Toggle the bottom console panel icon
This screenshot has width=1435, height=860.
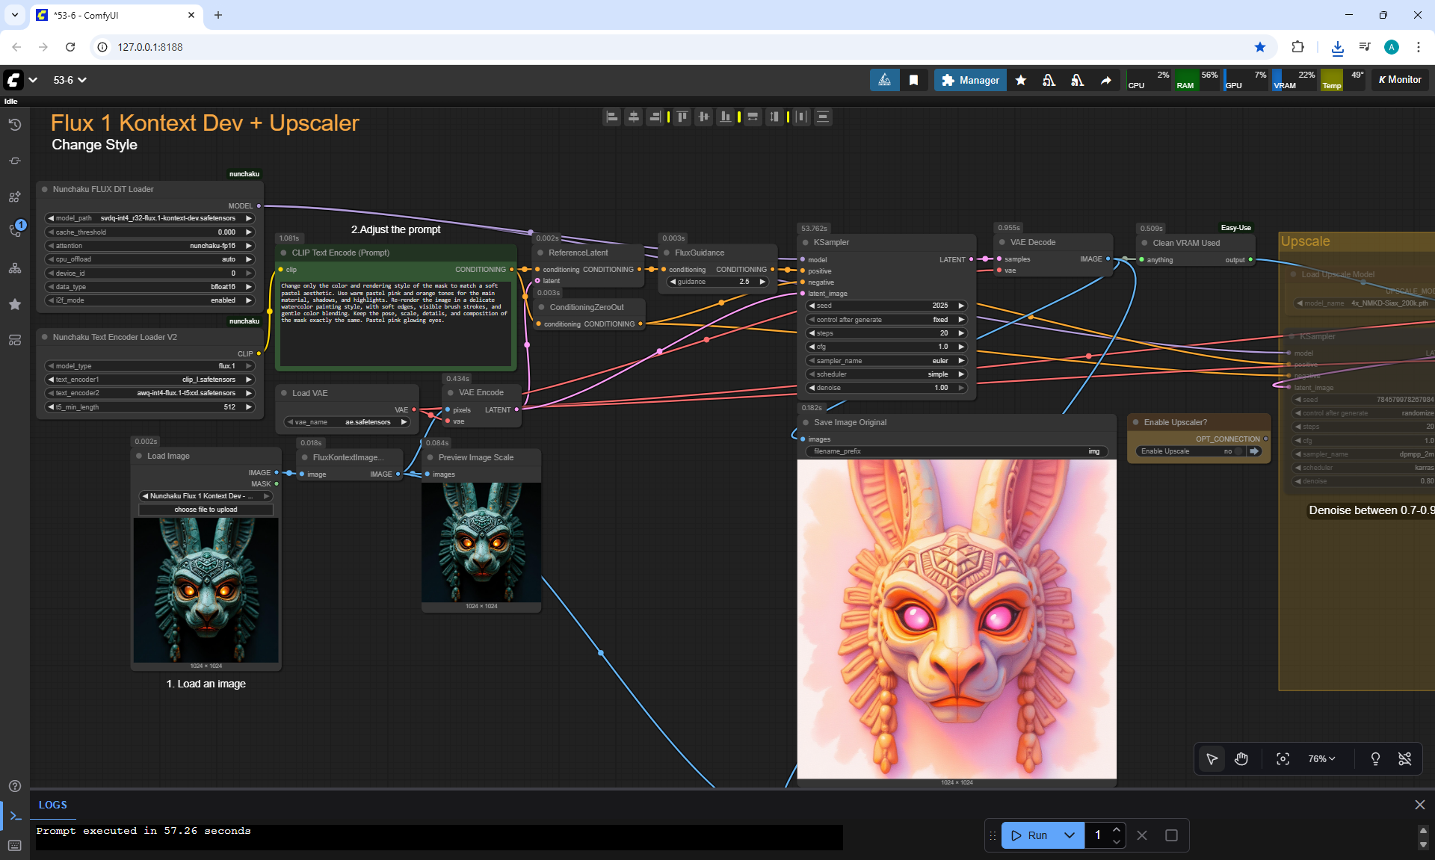coord(15,816)
